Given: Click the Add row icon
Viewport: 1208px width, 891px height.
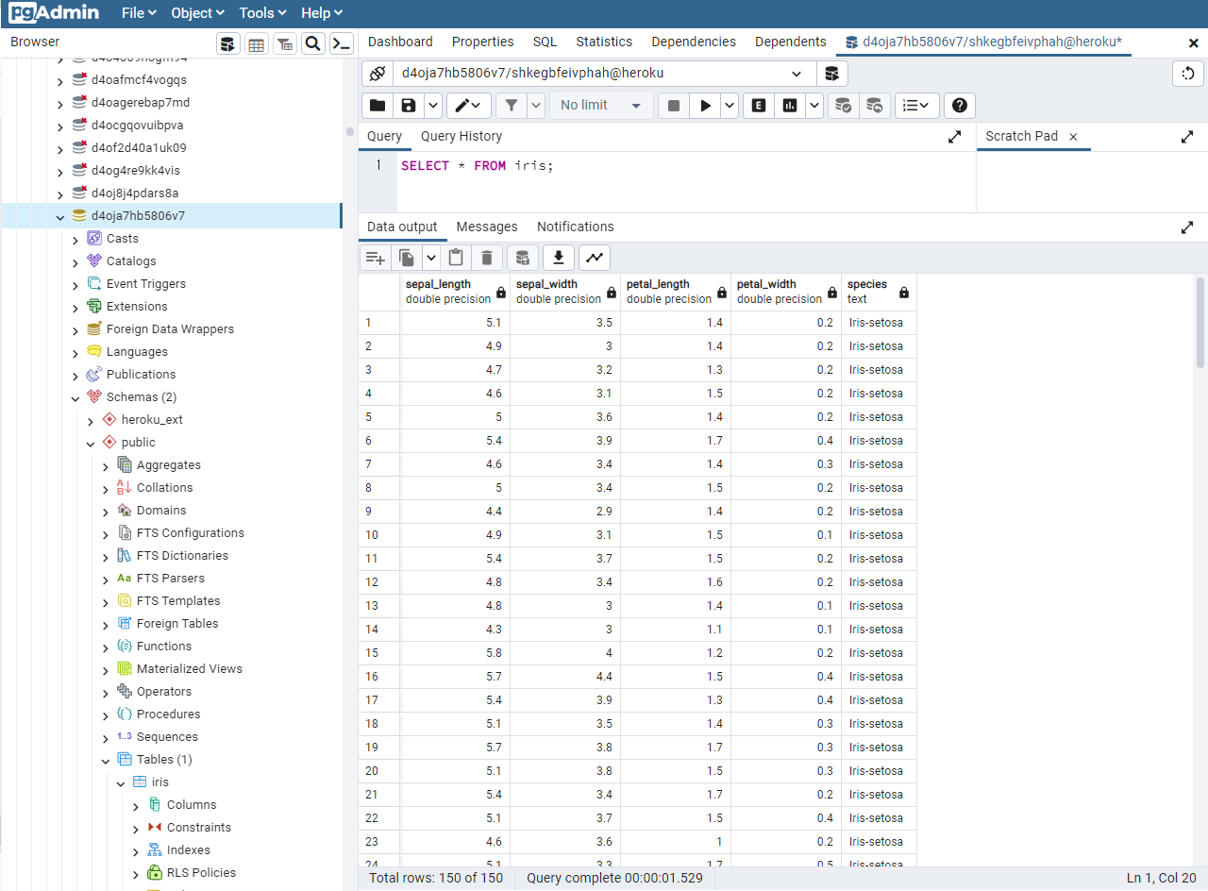Looking at the screenshot, I should click(376, 258).
